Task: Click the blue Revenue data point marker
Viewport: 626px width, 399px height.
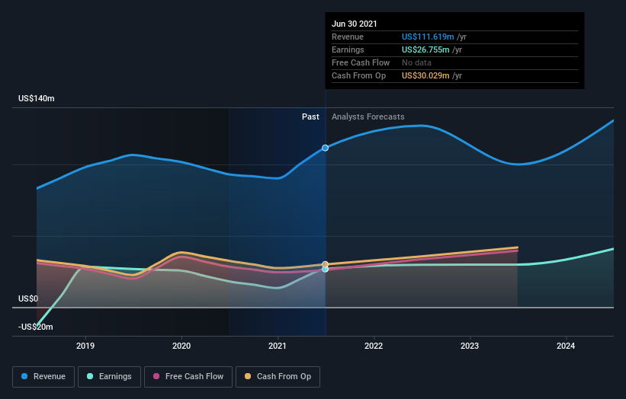Action: tap(326, 148)
